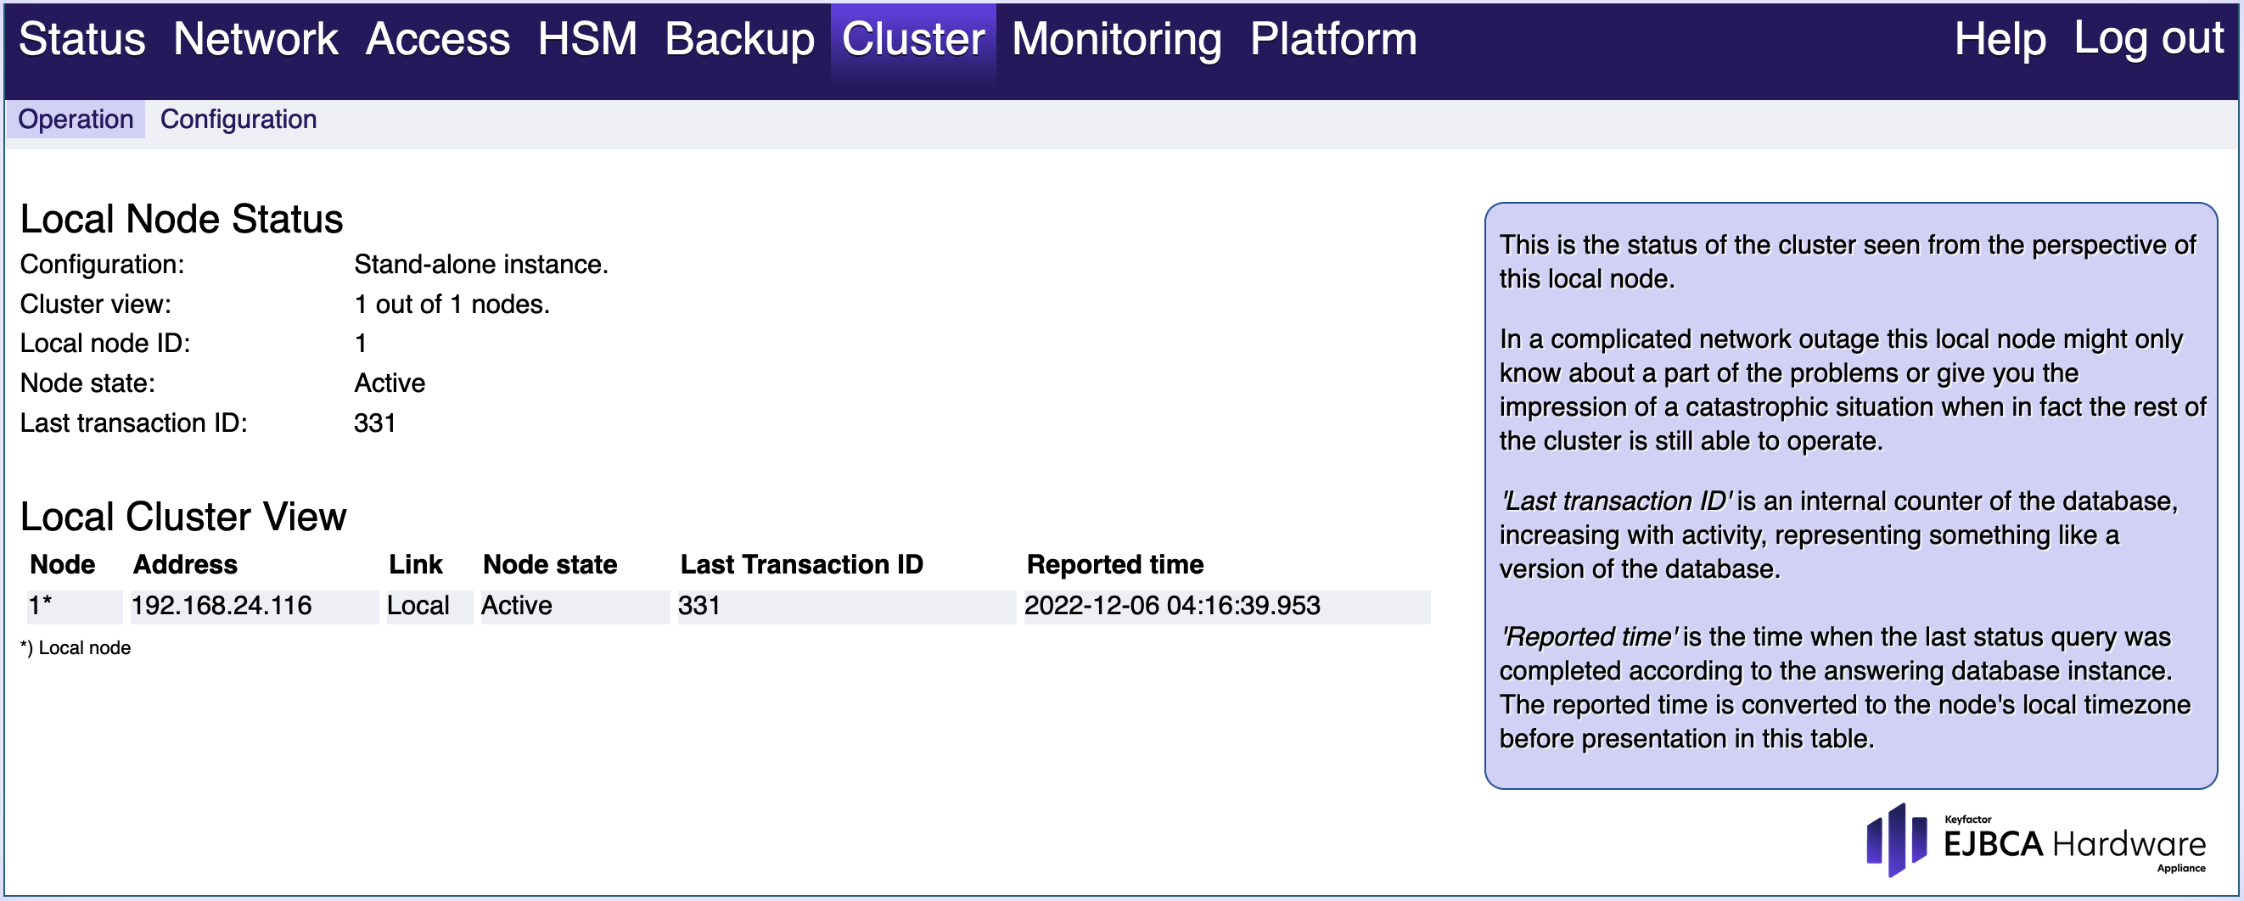The image size is (2244, 901).
Task: Click the Local Node Status heading
Action: tap(181, 220)
